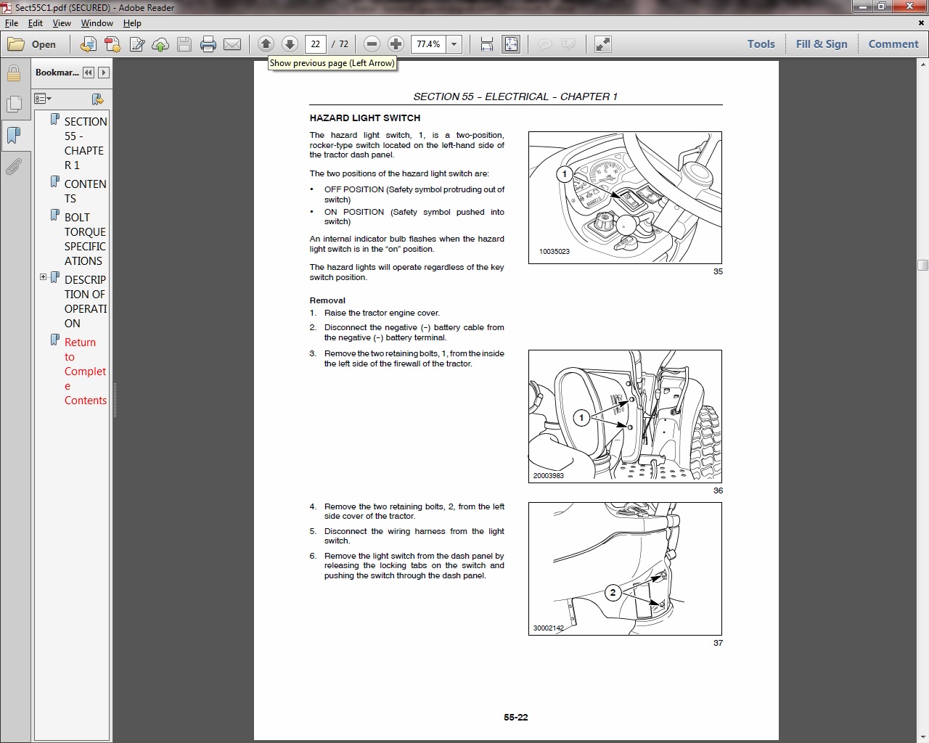Toggle the Bookmarks panel button
This screenshot has height=743, width=929.
pyautogui.click(x=13, y=136)
